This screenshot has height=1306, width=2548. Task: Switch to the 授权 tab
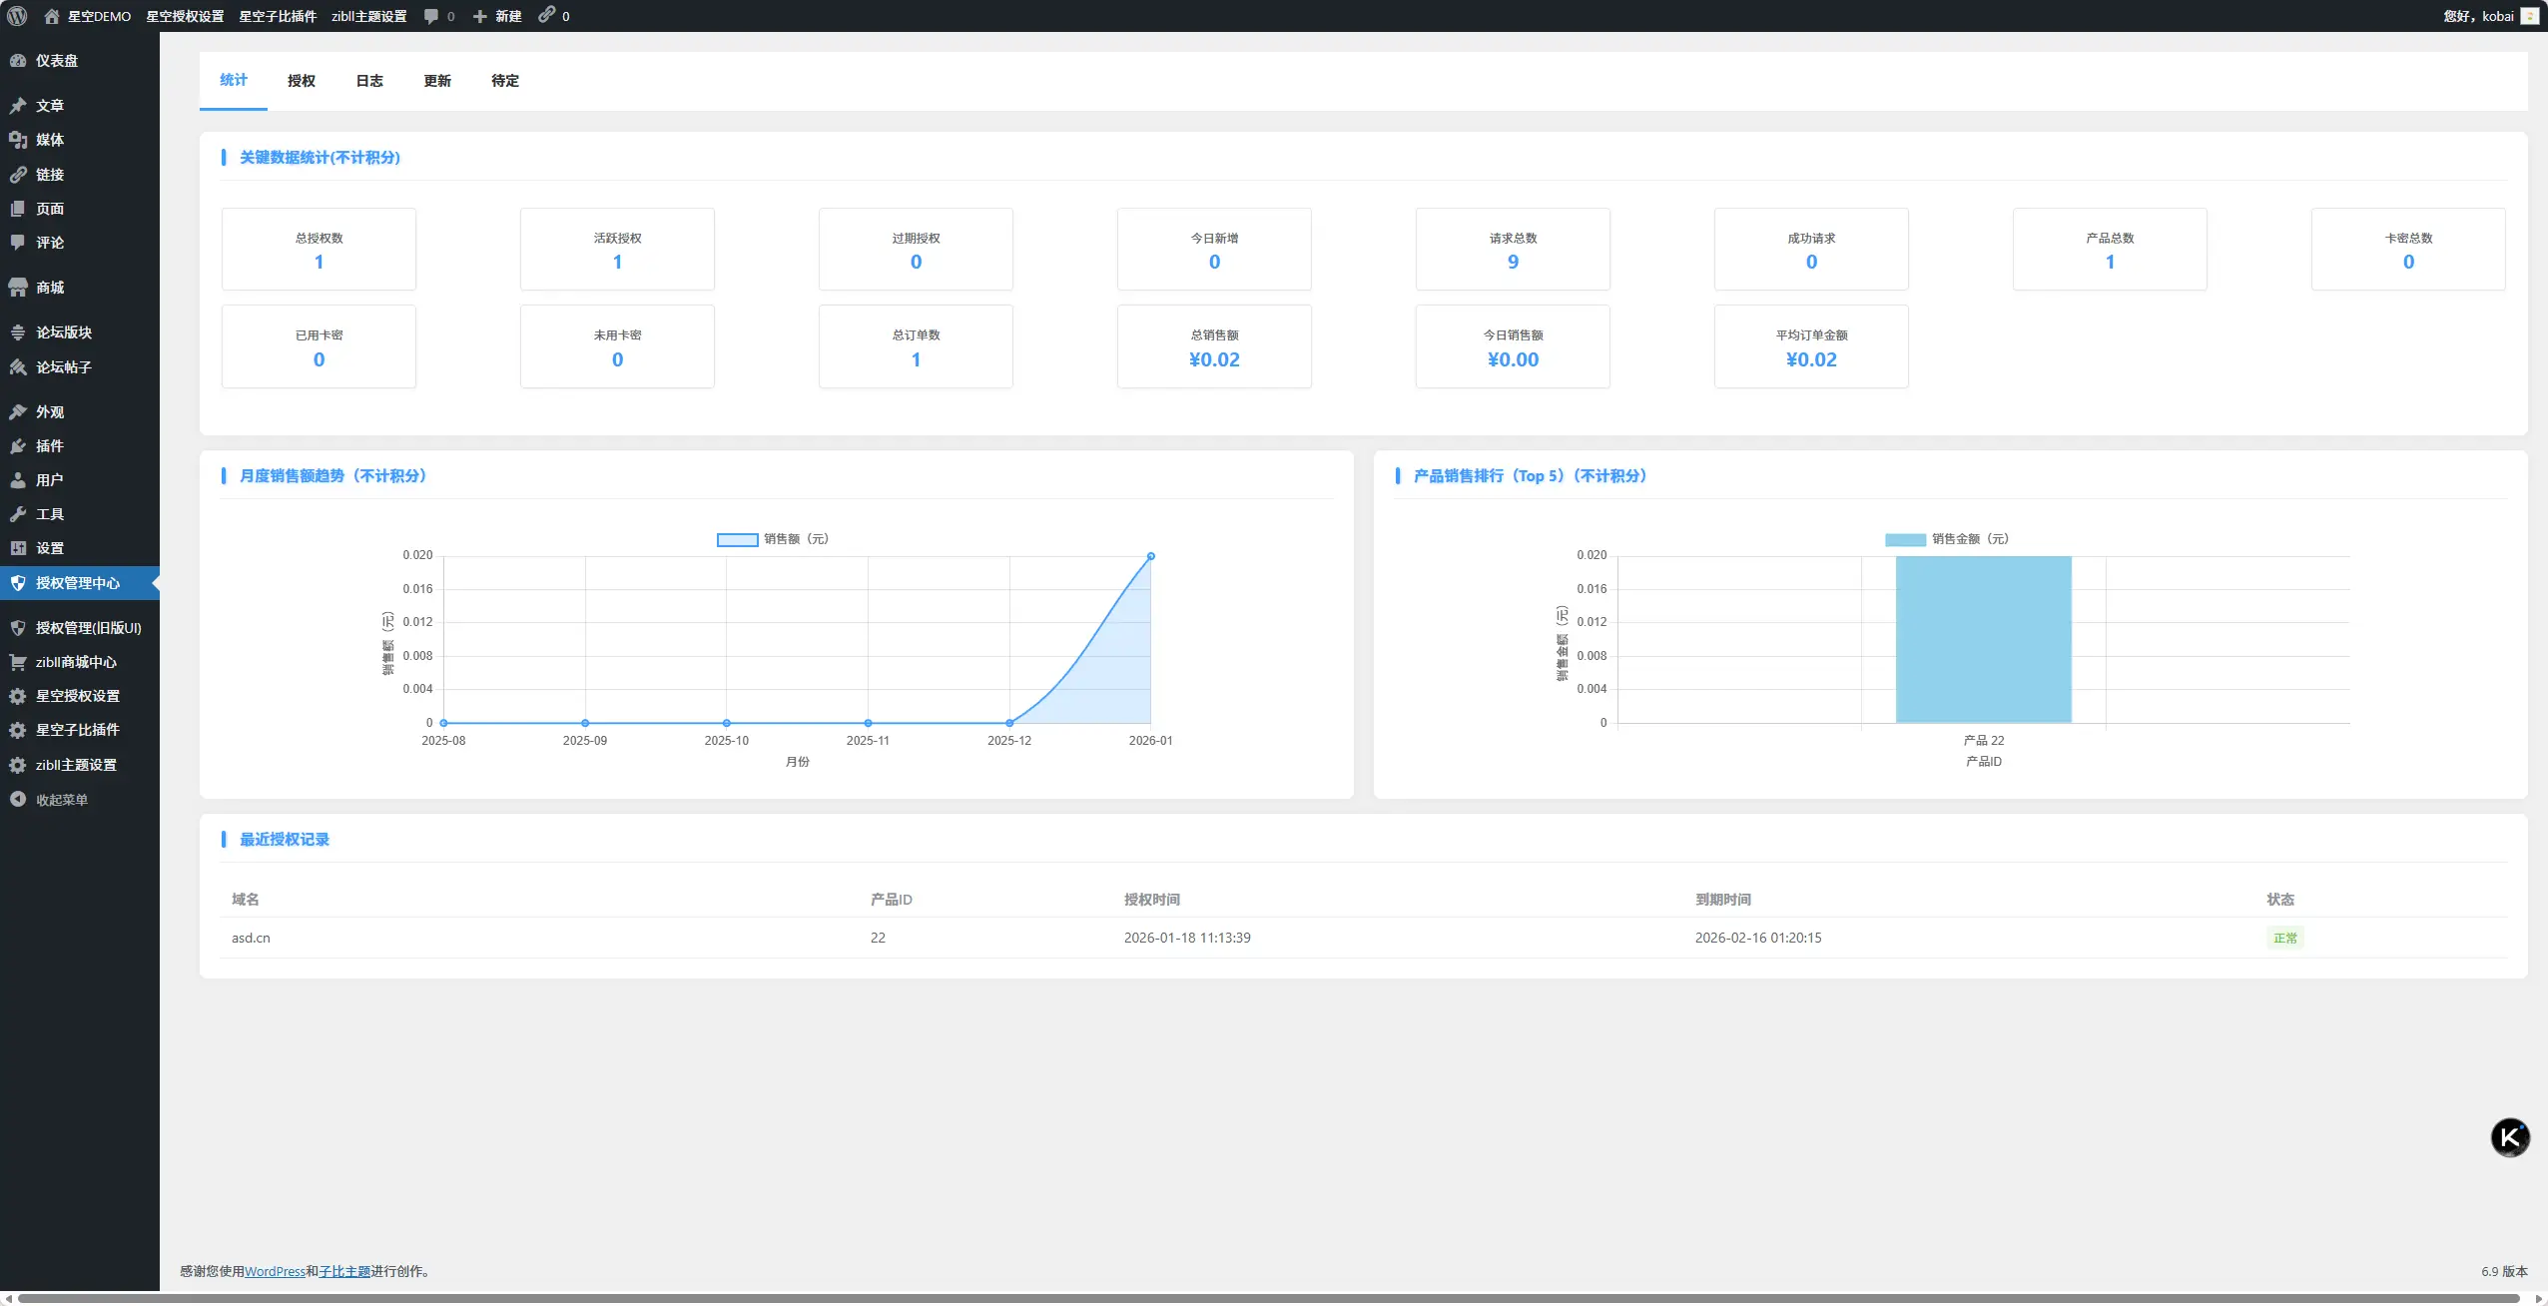[302, 81]
